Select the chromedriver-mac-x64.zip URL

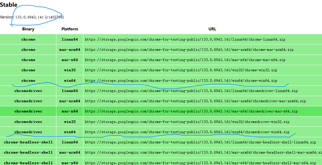coord(191,111)
